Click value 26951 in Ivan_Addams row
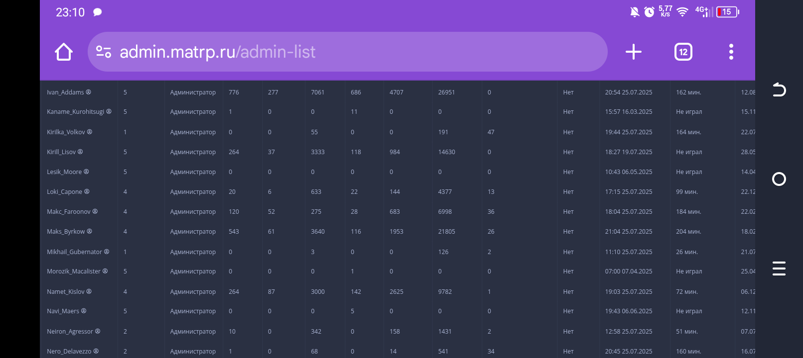 446,92
